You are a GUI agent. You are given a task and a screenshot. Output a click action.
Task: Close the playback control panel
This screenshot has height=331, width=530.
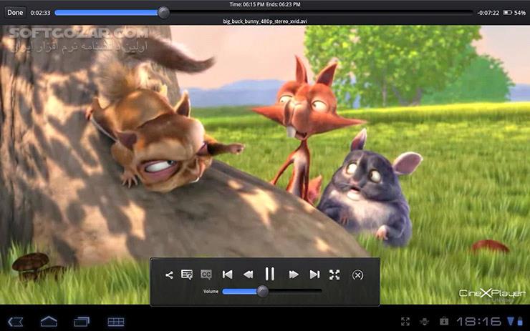click(357, 275)
